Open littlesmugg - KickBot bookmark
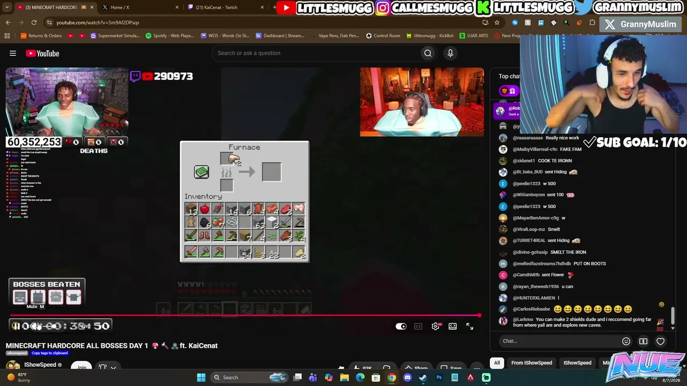The image size is (687, 386). click(x=430, y=36)
